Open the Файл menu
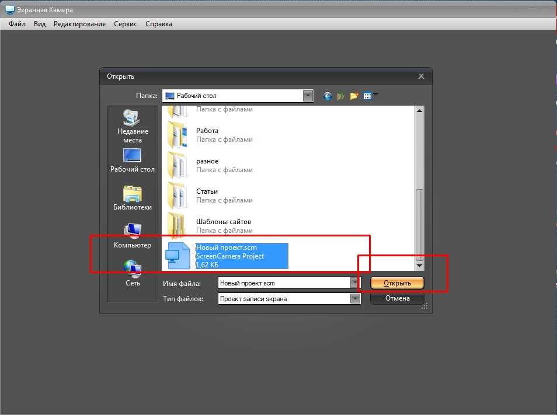This screenshot has width=557, height=415. [17, 24]
